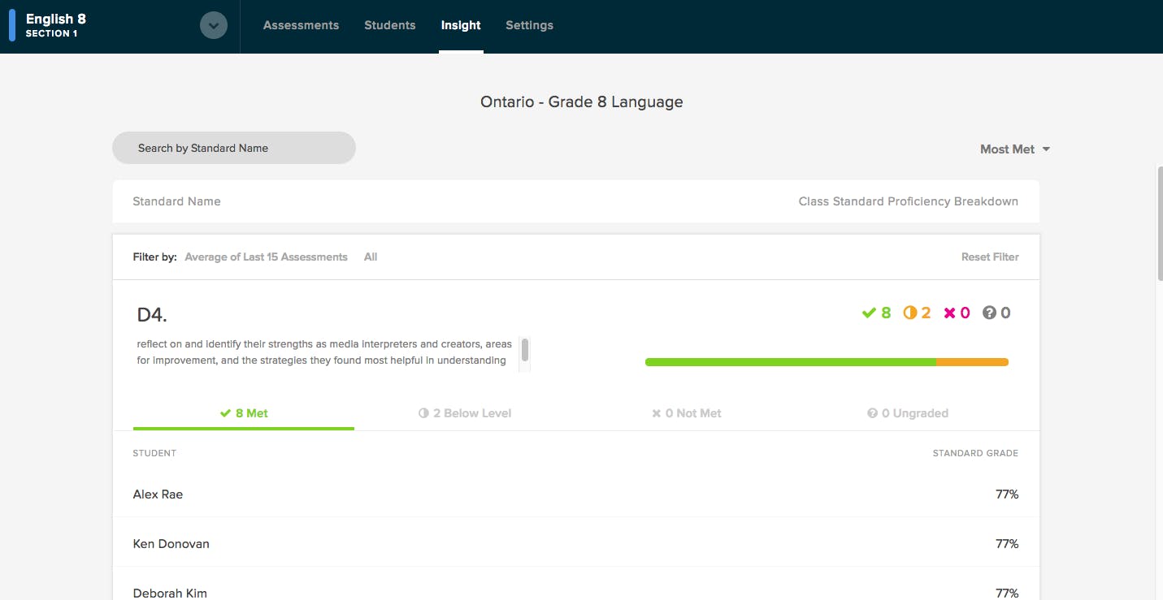Click the STANDARD GRADE column label
The width and height of the screenshot is (1163, 600).
(x=975, y=453)
